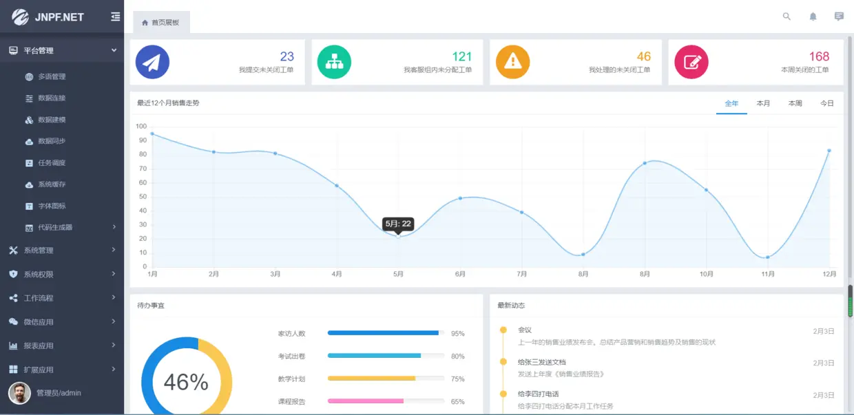Click the 数据连接 sliders icon

29,98
